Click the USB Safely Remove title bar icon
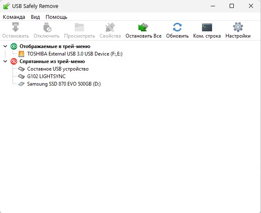 [x=7, y=6]
